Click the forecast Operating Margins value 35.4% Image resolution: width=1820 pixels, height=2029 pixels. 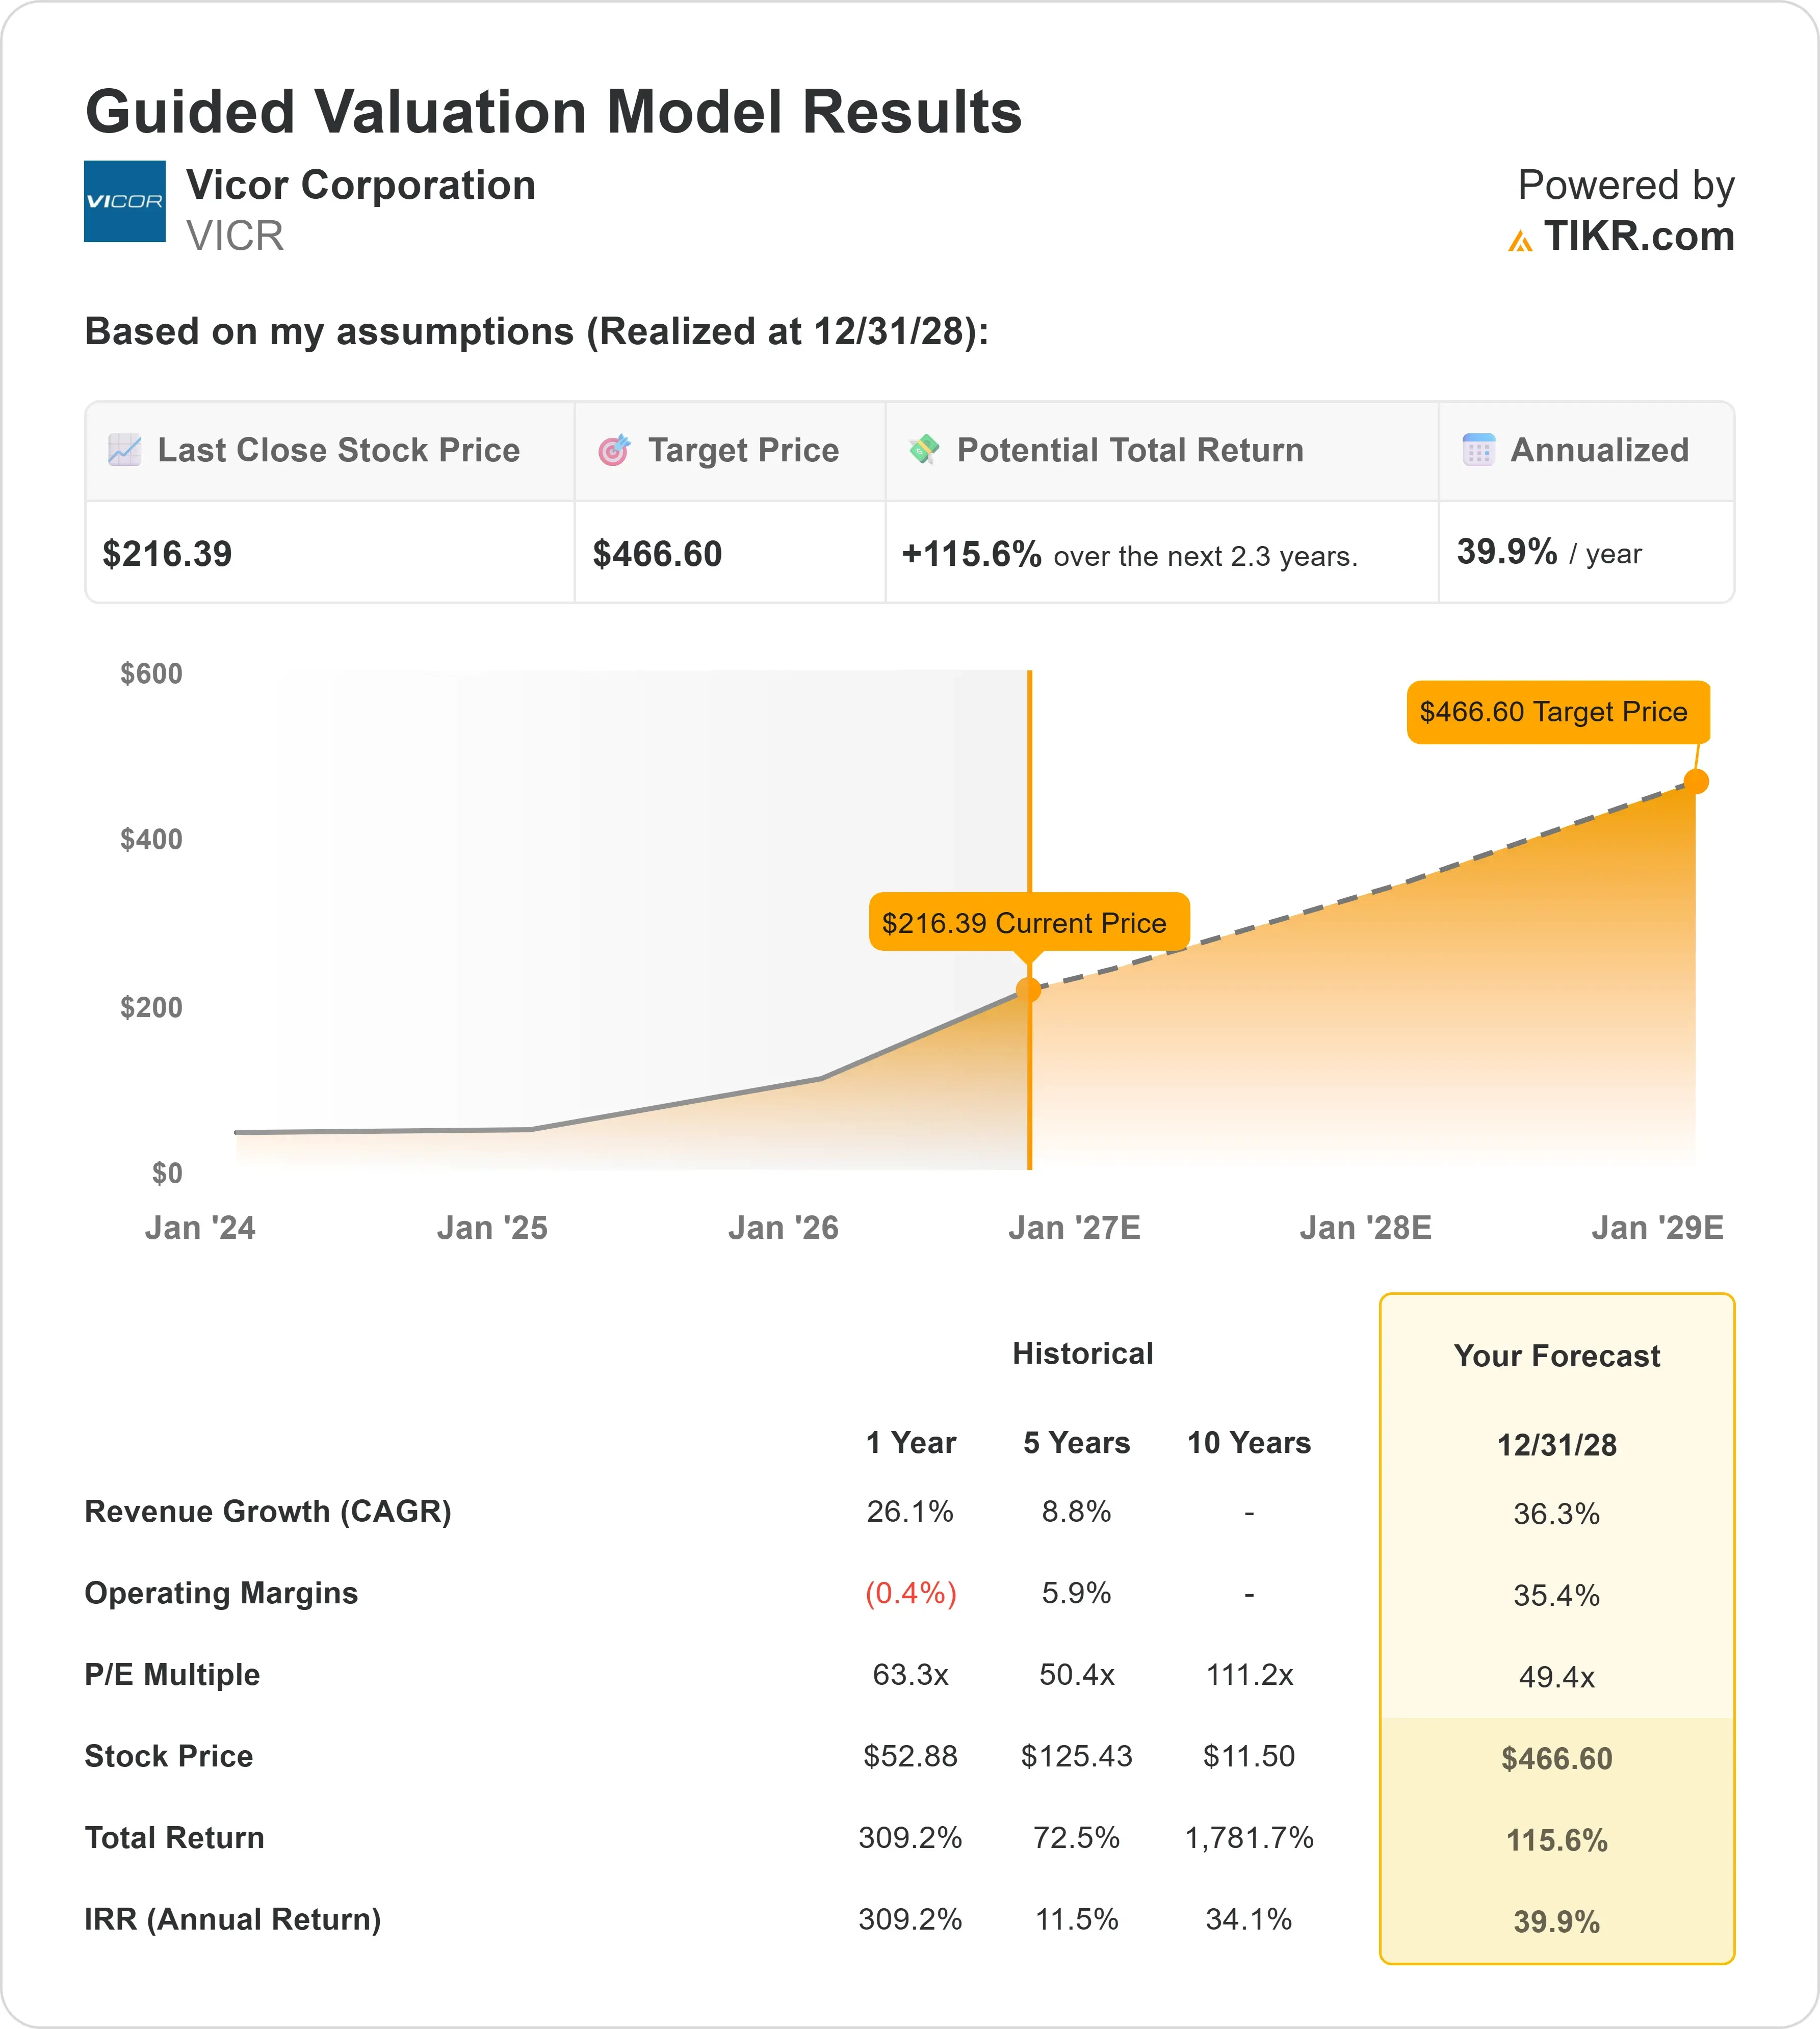click(x=1557, y=1595)
